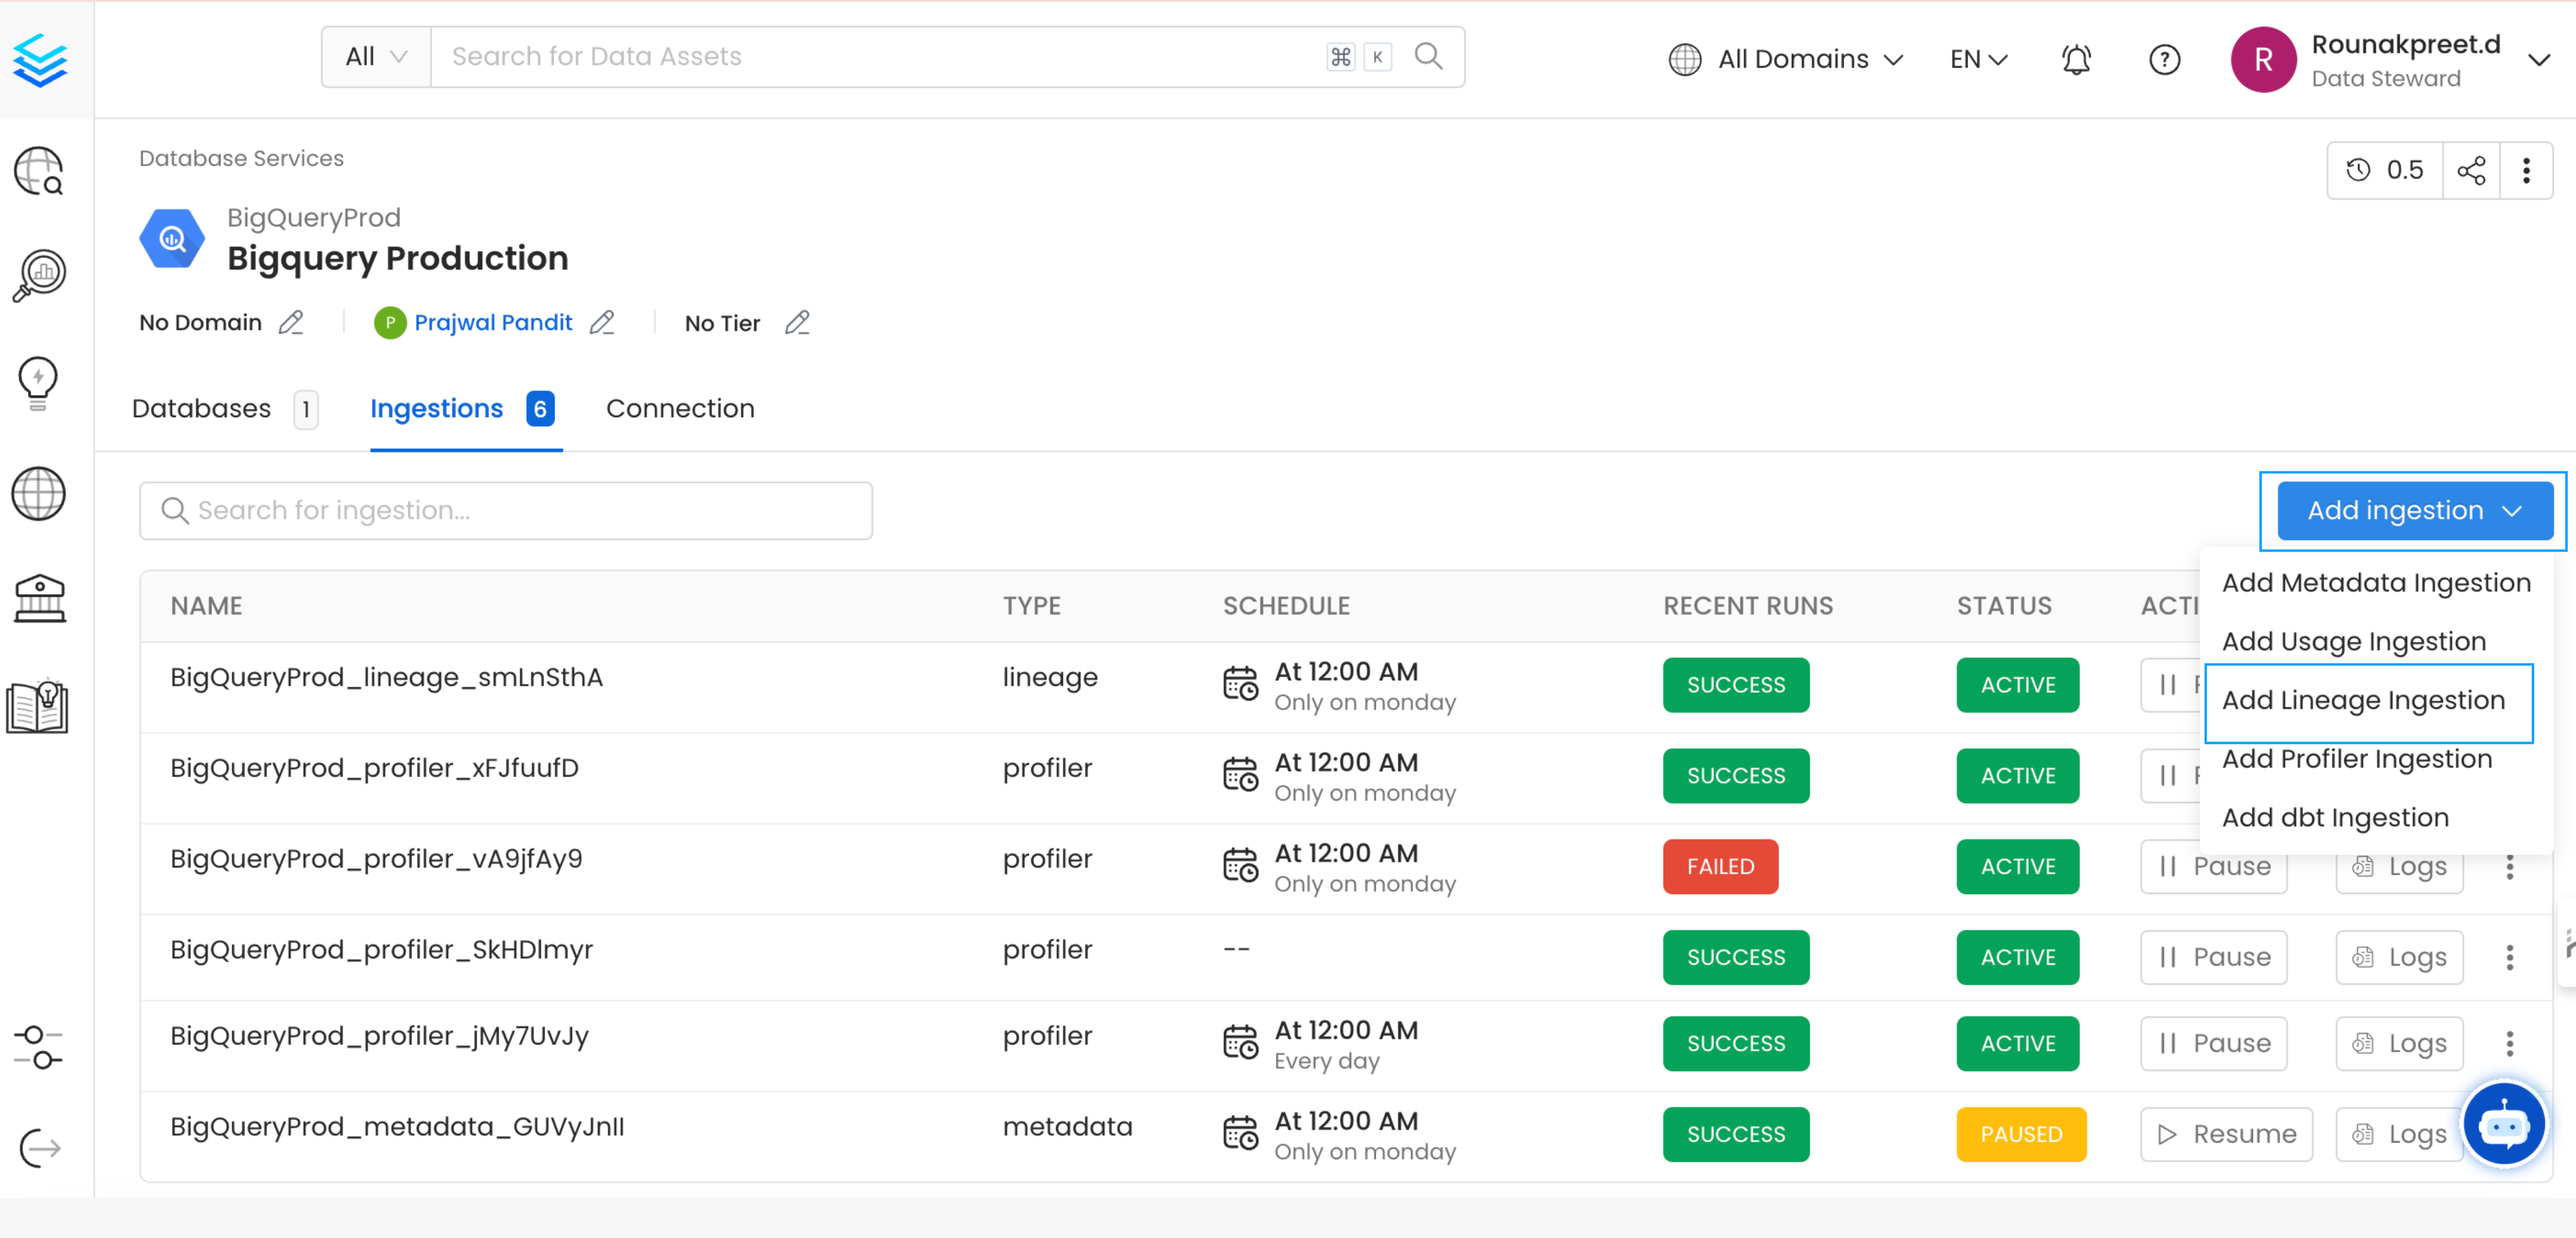This screenshot has height=1238, width=2576.
Task: Expand the Add ingestion dropdown button
Action: [2414, 510]
